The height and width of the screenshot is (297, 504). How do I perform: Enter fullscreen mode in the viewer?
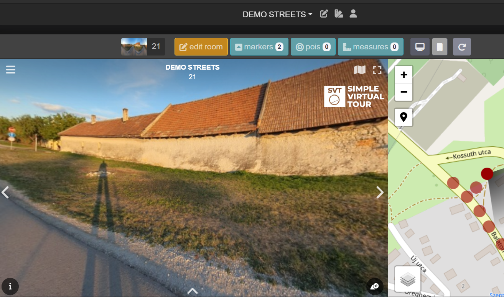click(377, 70)
